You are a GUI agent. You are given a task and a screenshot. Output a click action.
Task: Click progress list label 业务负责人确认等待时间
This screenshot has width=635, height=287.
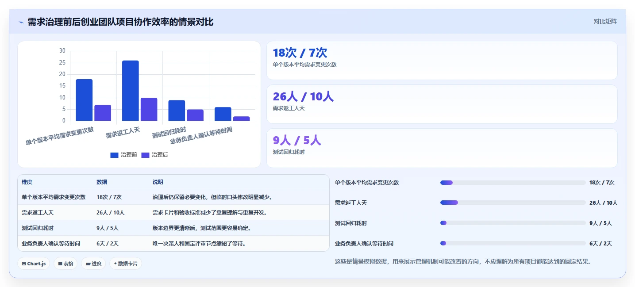[364, 244]
